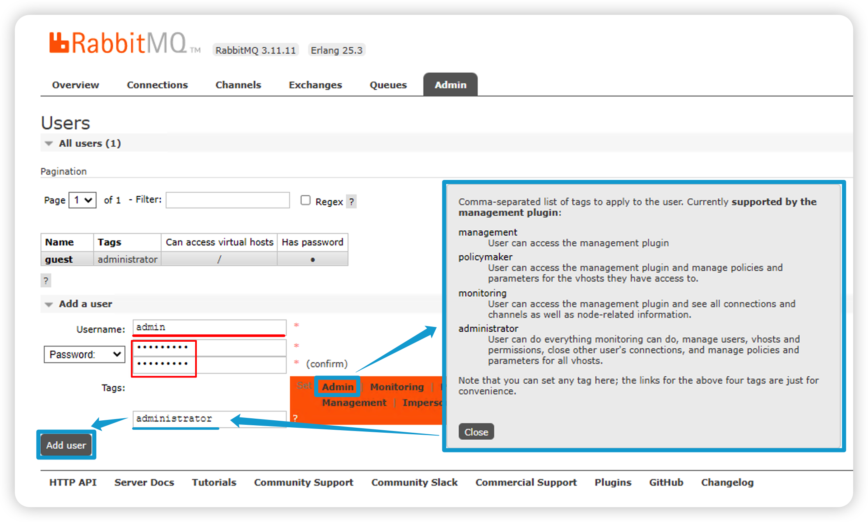Enable the Regex checkbox
The height and width of the screenshot is (522, 868).
tap(305, 200)
